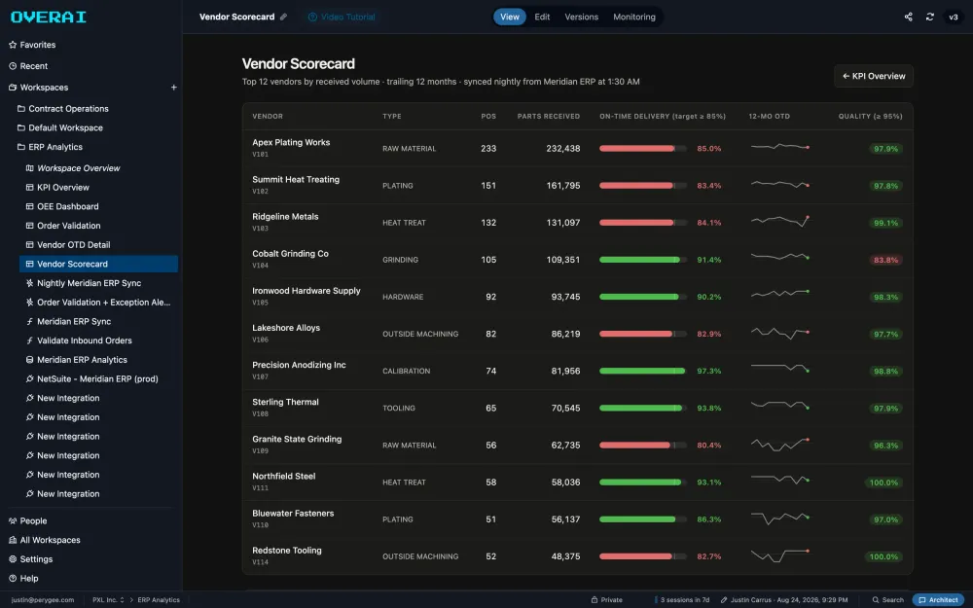Open the Monitoring tab
This screenshot has width=973, height=608.
(634, 17)
